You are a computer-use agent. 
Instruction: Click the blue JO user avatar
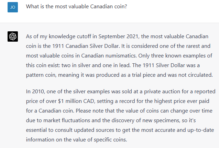point(13,7)
